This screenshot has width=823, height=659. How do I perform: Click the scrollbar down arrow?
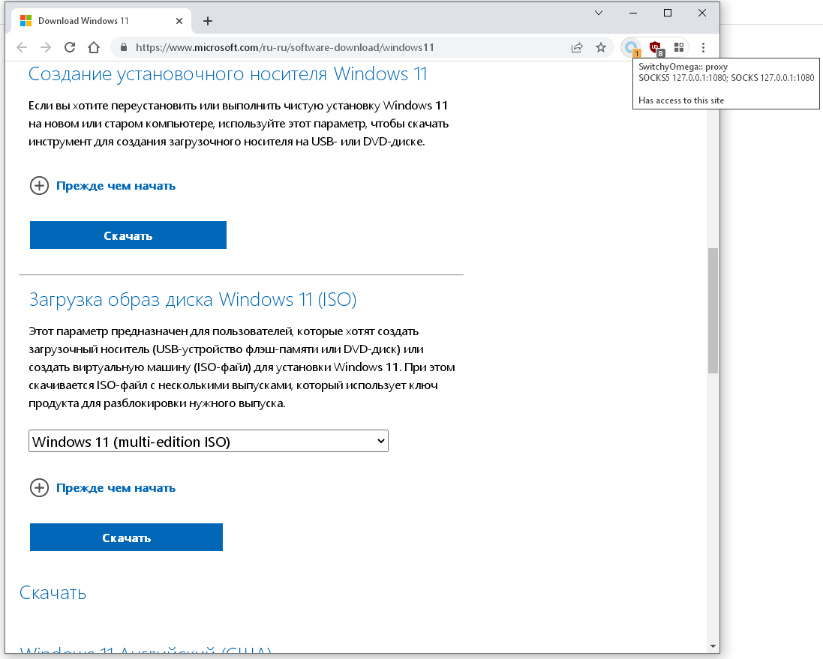(713, 646)
